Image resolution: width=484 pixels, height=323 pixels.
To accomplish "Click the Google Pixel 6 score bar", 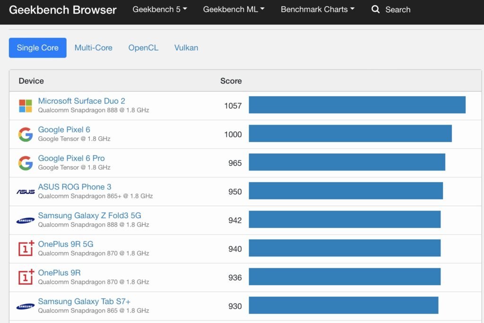I will [350, 133].
